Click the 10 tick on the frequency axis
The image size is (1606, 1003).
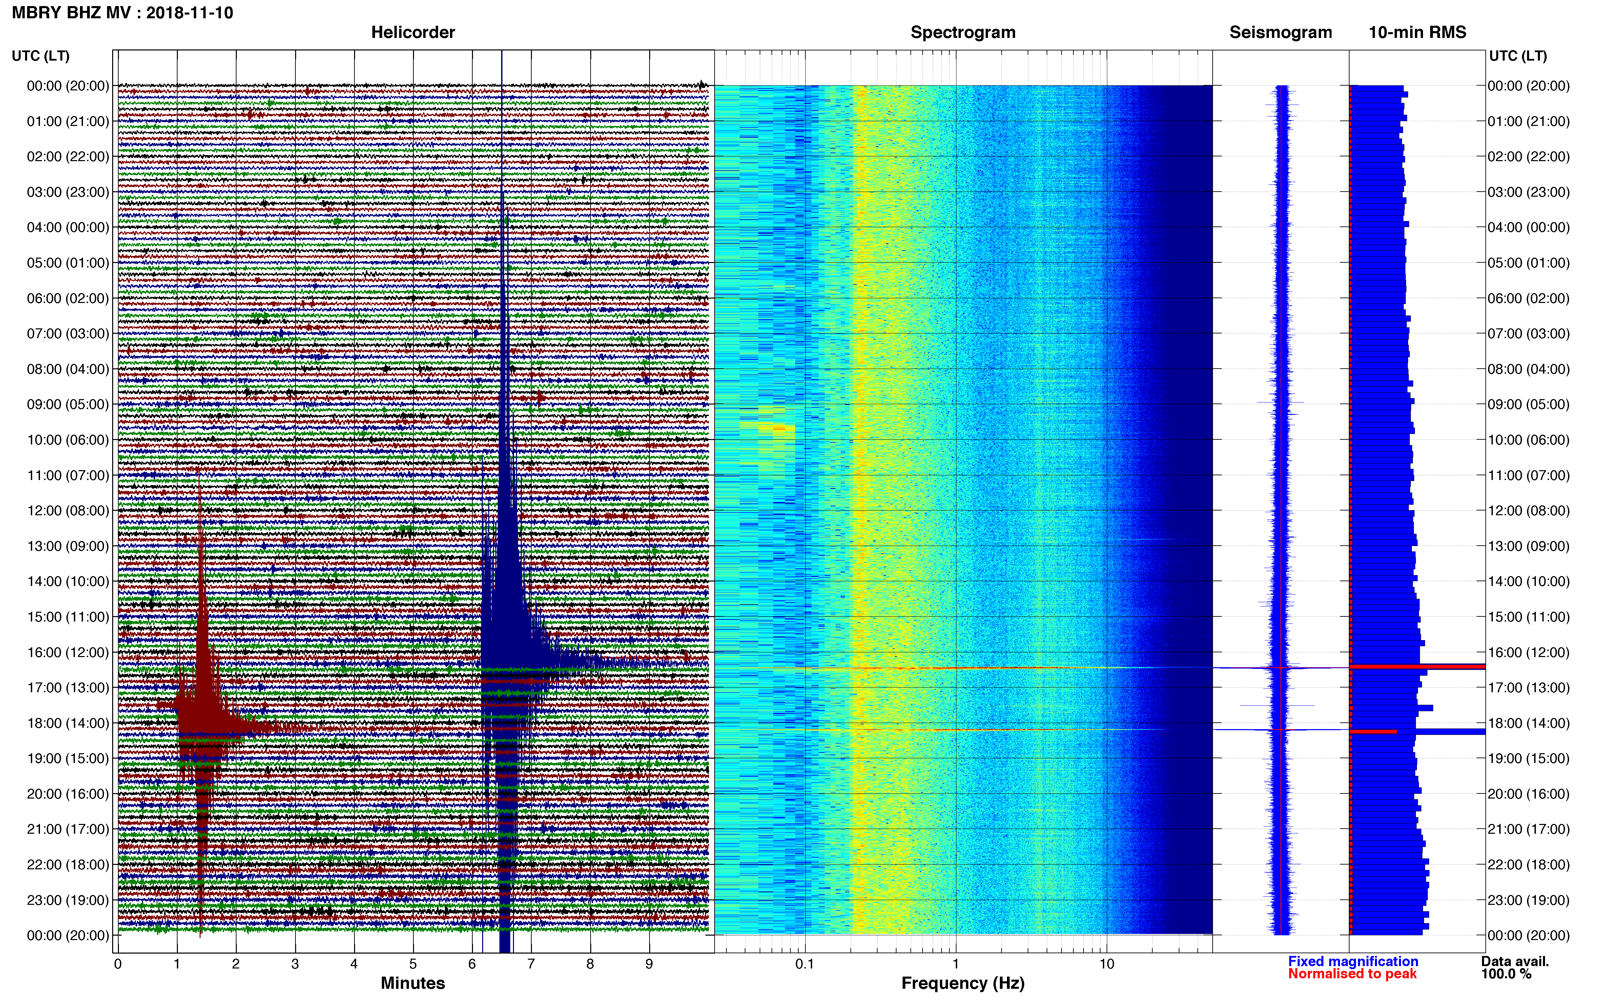pyautogui.click(x=1106, y=964)
